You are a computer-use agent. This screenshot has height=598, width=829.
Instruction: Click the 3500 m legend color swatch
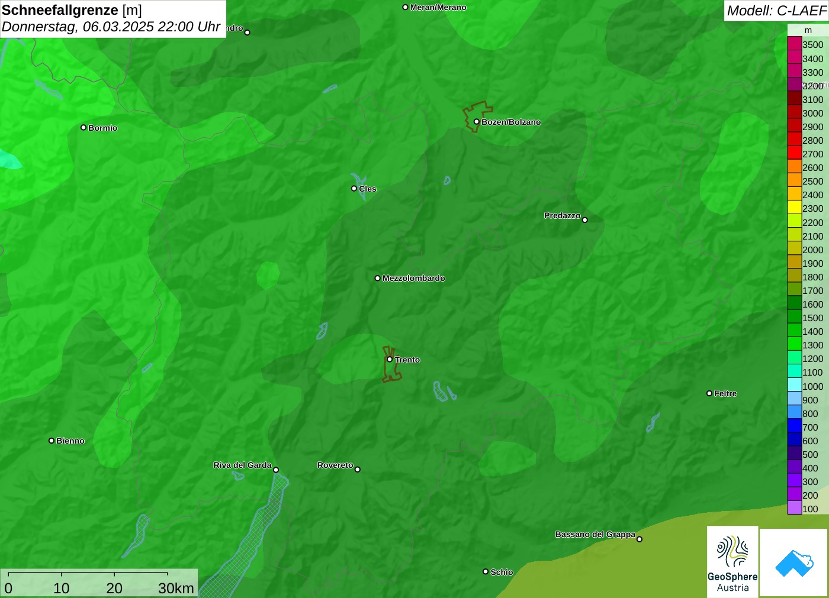795,44
